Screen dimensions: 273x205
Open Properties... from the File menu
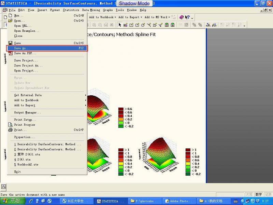click(x=47, y=137)
